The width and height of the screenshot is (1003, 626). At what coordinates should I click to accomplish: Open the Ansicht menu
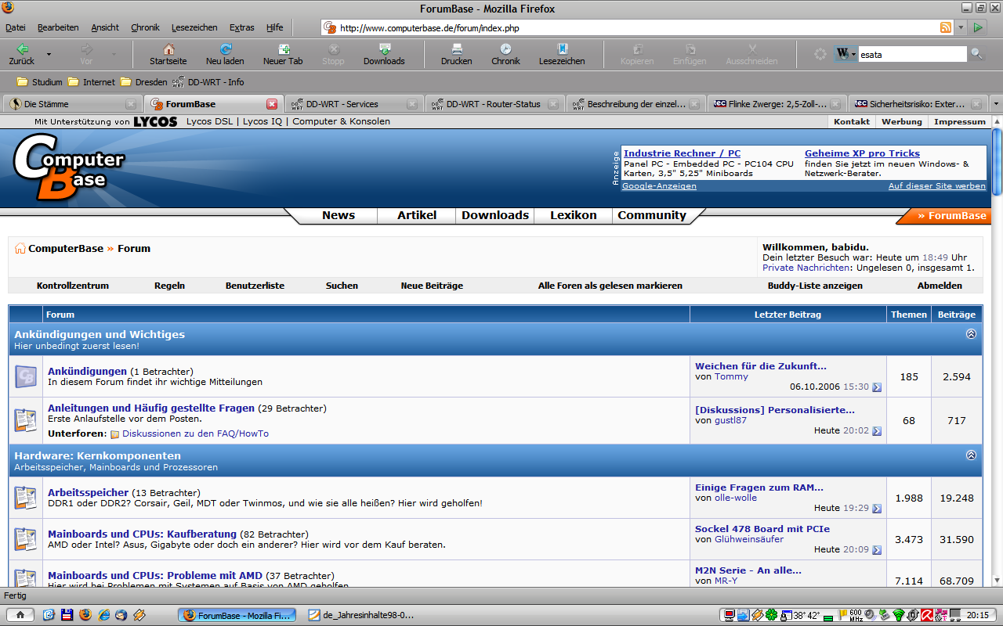pyautogui.click(x=105, y=27)
